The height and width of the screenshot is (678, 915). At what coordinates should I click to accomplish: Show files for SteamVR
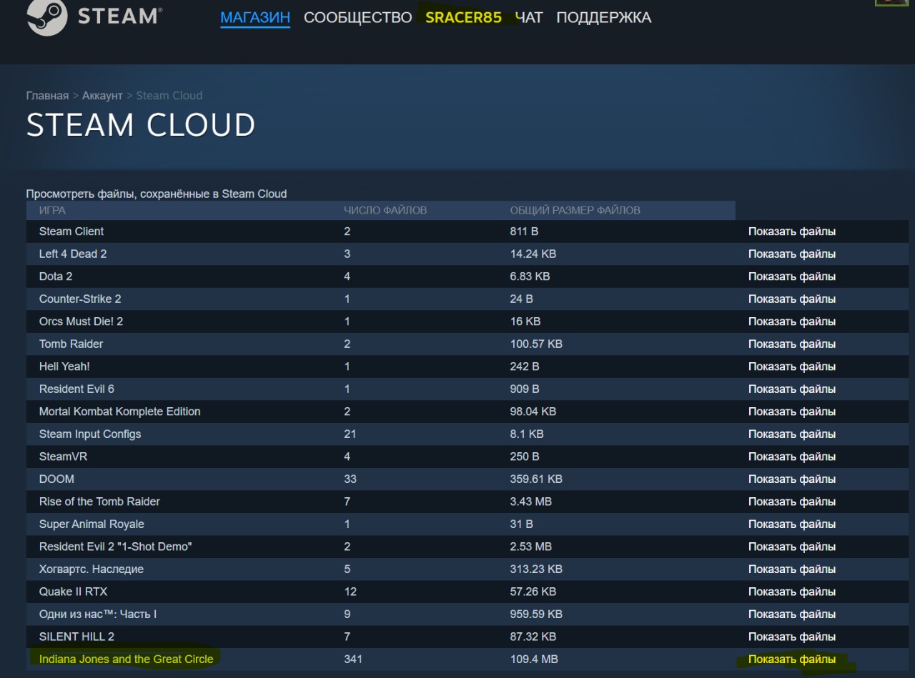tap(792, 457)
